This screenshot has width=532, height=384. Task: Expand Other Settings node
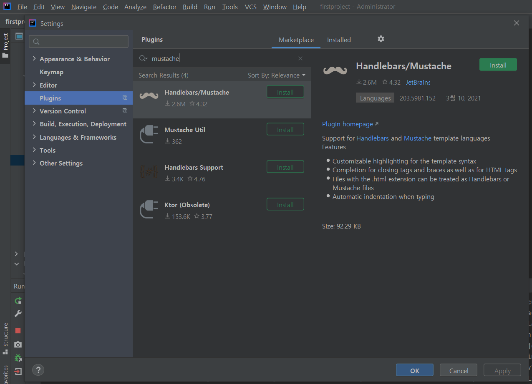coord(34,163)
